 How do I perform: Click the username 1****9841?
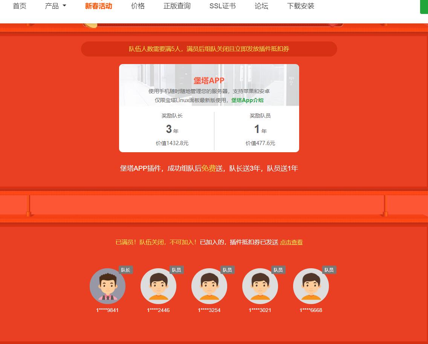pos(107,310)
